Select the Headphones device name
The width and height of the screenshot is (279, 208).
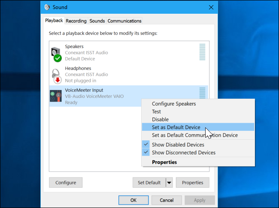78,68
